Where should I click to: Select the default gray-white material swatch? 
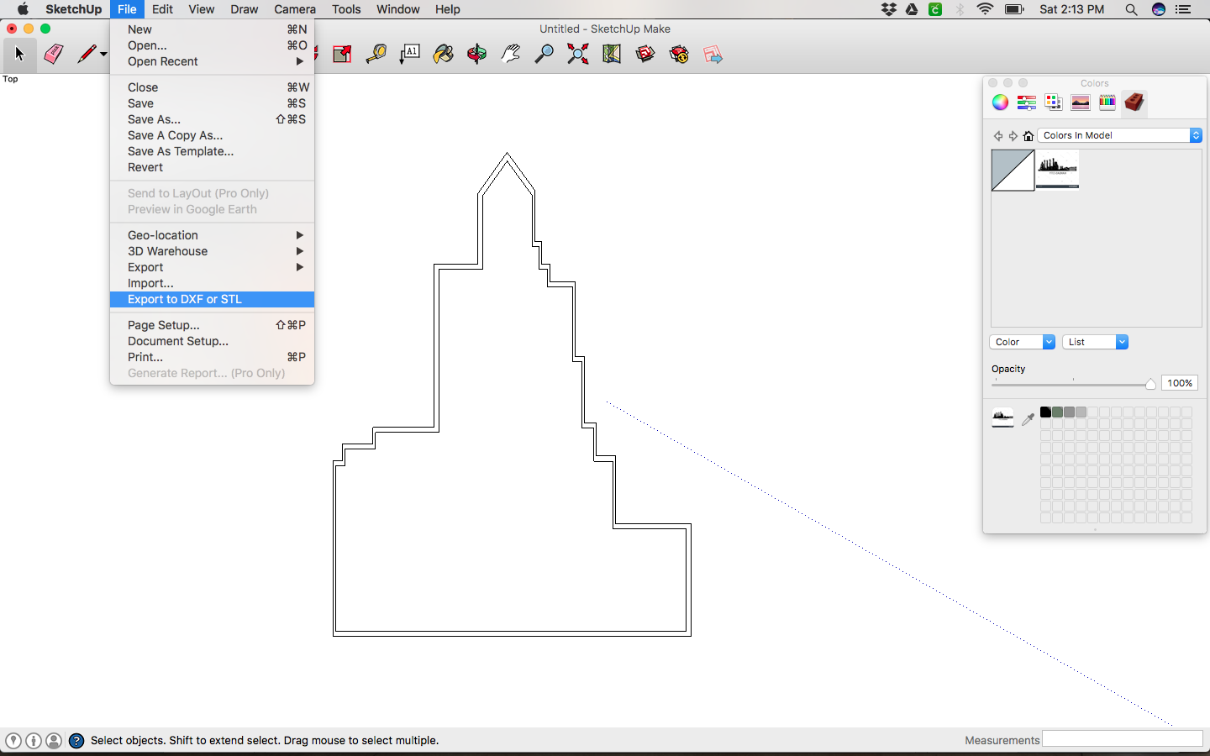pos(1013,171)
